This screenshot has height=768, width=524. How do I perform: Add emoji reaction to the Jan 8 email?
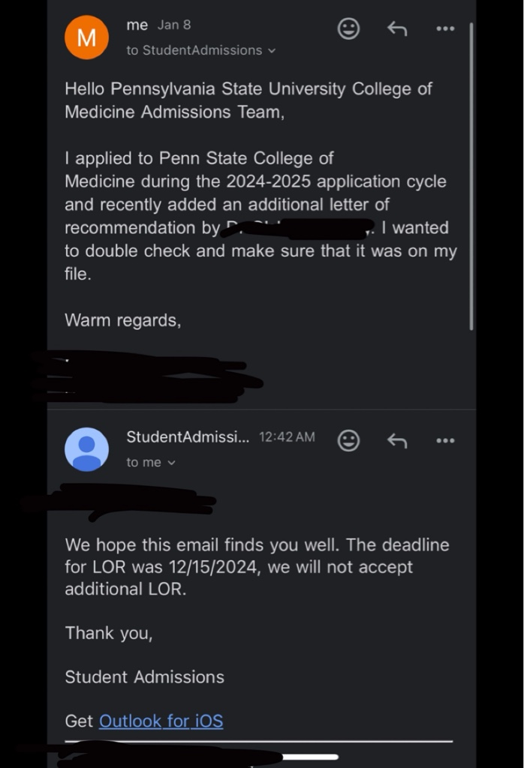348,29
